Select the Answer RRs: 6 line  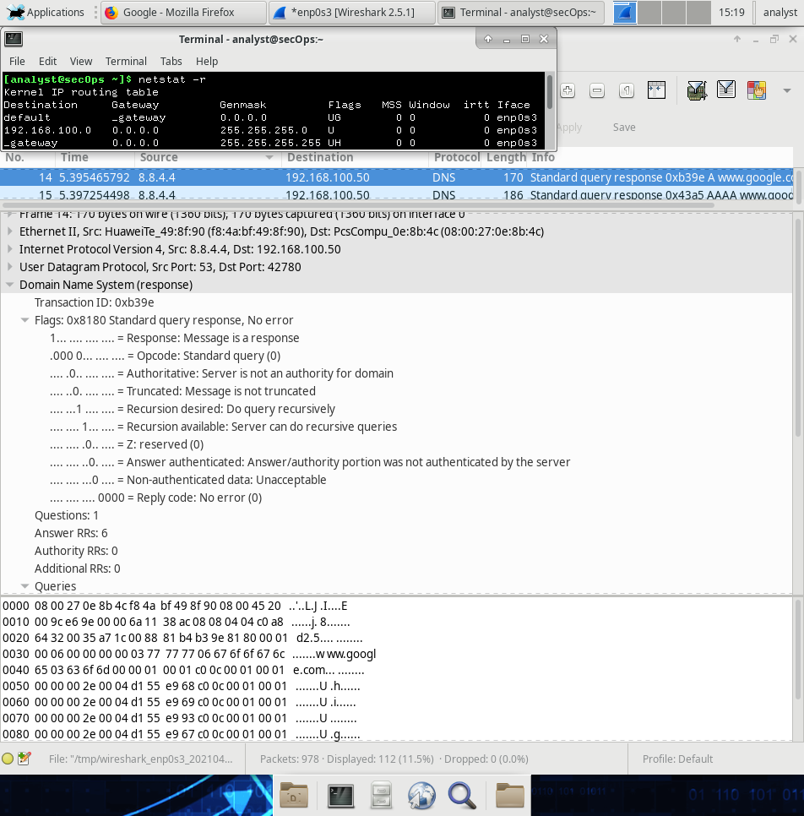pos(71,533)
